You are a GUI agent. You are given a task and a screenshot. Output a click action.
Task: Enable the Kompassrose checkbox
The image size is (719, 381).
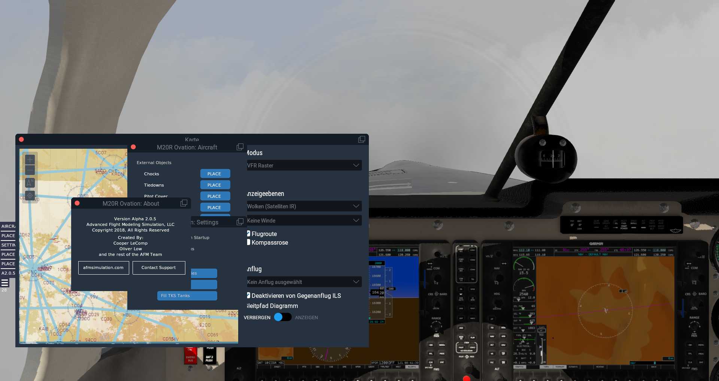click(x=249, y=242)
